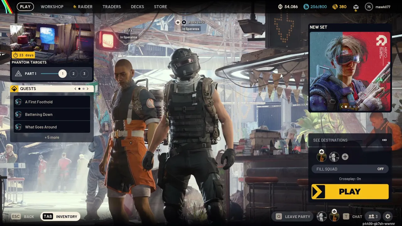Image resolution: width=402 pixels, height=226 pixels.
Task: Open the mawkli77 profile name in top bar
Action: pyautogui.click(x=383, y=7)
